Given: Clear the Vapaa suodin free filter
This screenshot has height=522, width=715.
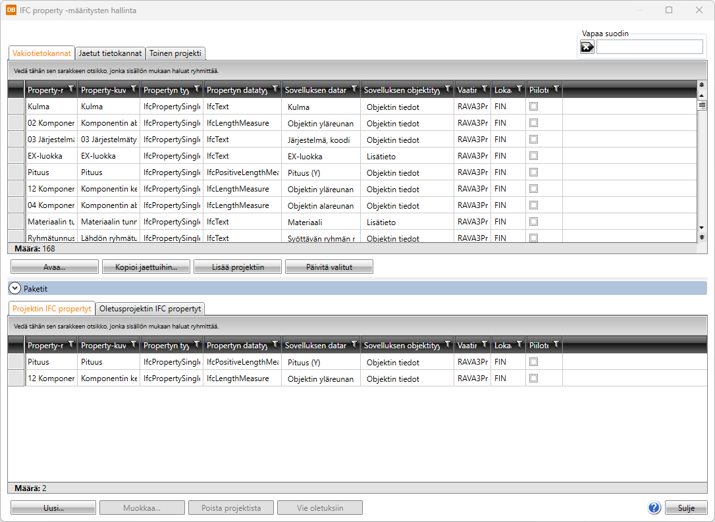Looking at the screenshot, I should click(x=587, y=47).
